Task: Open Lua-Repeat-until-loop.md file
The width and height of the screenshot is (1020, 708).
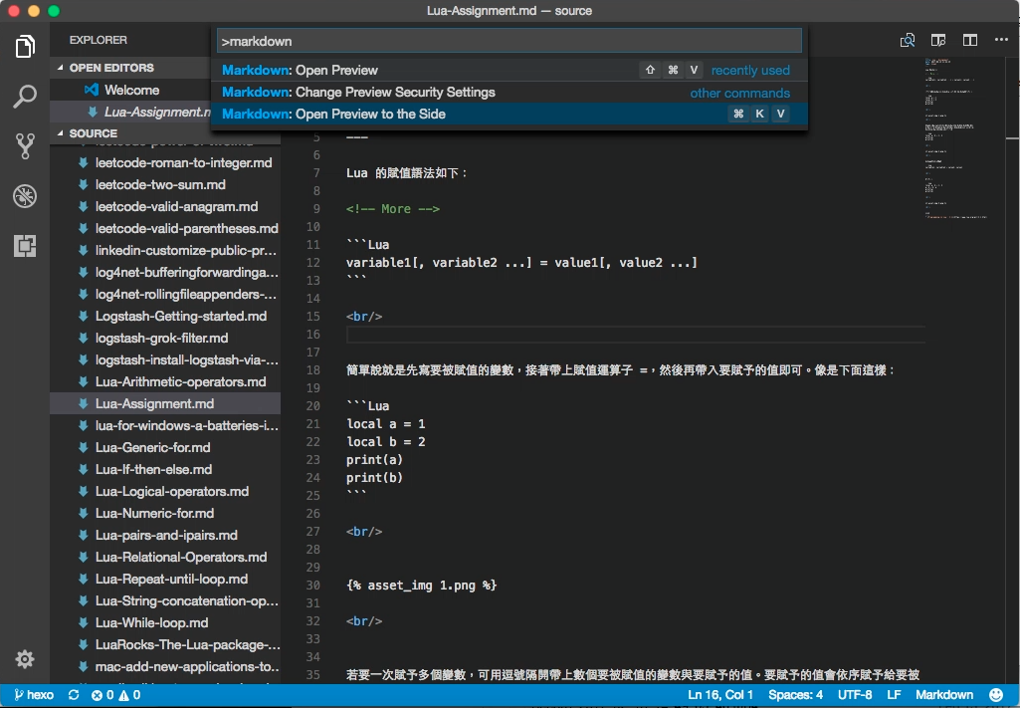Action: tap(165, 580)
